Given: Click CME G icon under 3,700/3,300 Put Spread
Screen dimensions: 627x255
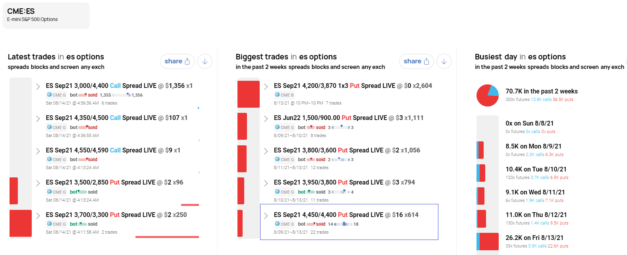Looking at the screenshot, I should 56,224.
